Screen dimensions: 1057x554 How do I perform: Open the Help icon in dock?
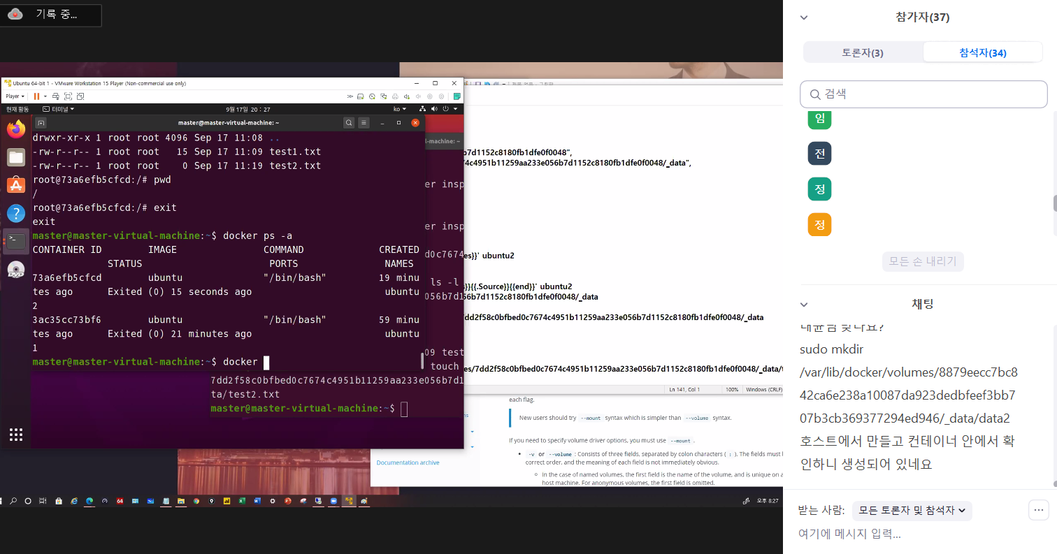[x=16, y=213]
